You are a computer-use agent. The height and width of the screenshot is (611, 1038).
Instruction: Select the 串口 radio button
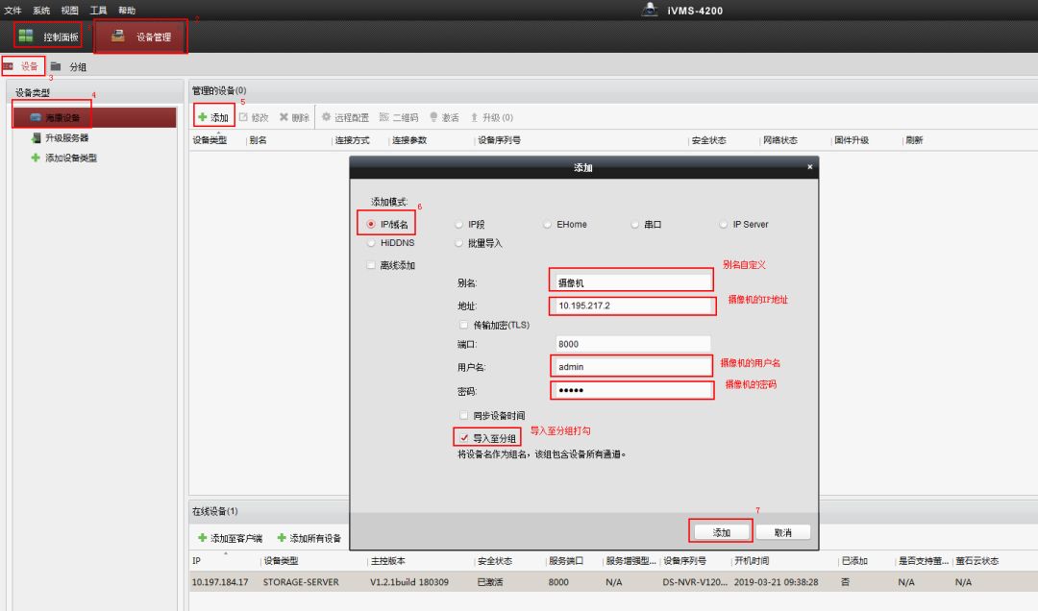[634, 225]
